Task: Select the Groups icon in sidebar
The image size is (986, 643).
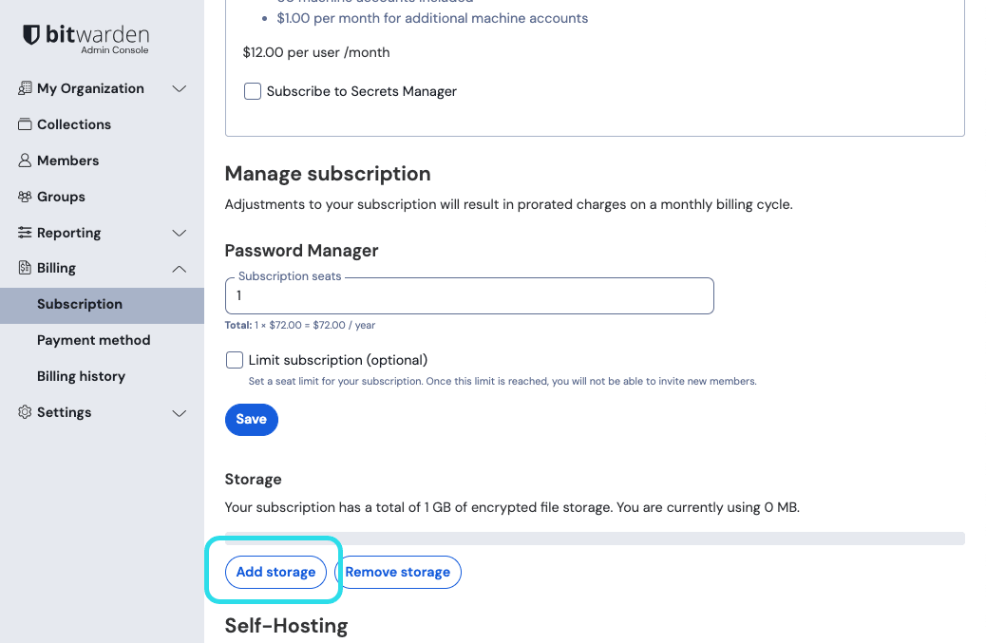Action: click(x=24, y=196)
